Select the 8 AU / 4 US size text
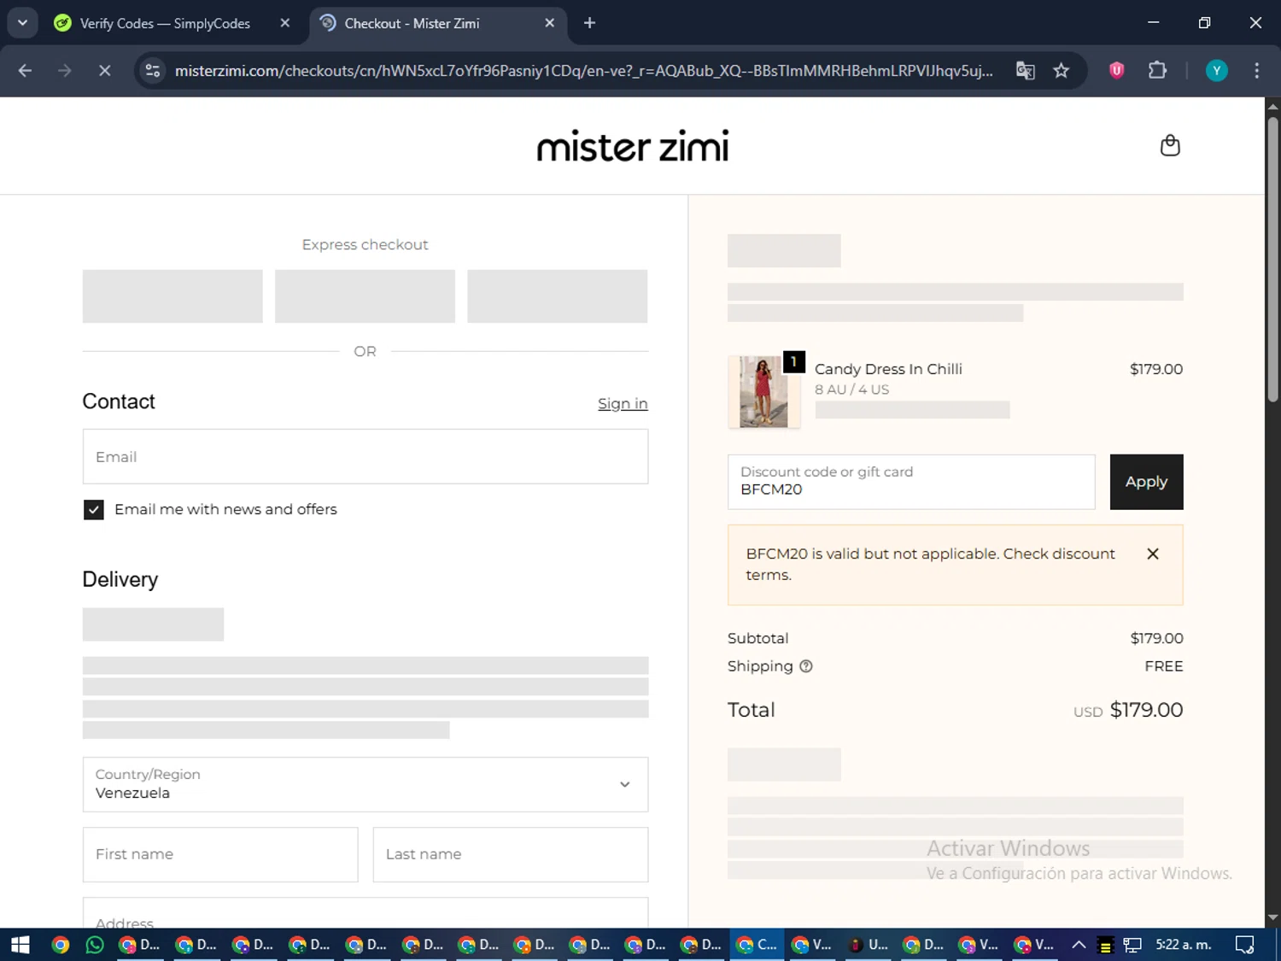The image size is (1281, 961). pyautogui.click(x=851, y=390)
